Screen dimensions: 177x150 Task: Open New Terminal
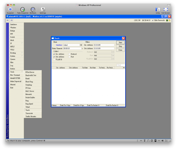pos(16,75)
